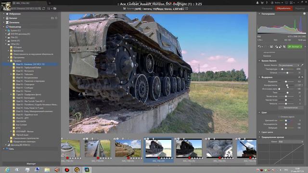Click the Saturation slider handle
Viewport: 308px width, 173px height.
(x=286, y=124)
